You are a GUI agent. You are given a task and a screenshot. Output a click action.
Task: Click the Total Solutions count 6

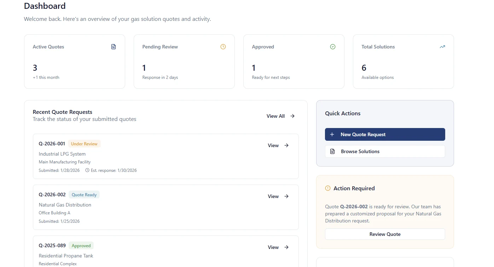(364, 68)
